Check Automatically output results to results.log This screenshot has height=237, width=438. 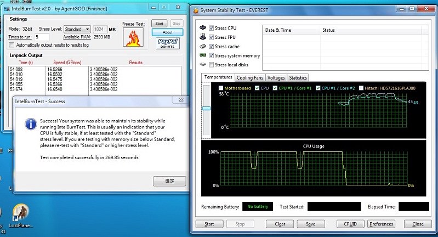(x=12, y=45)
